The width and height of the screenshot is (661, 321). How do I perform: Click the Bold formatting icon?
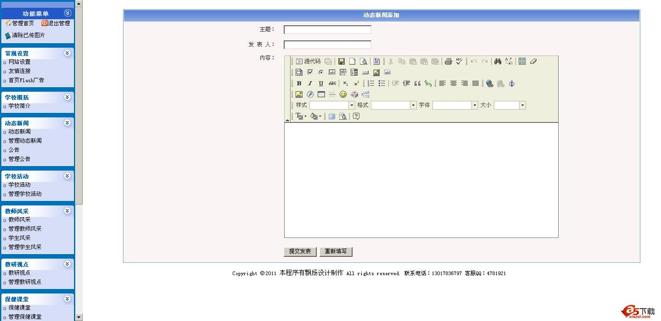coord(299,83)
